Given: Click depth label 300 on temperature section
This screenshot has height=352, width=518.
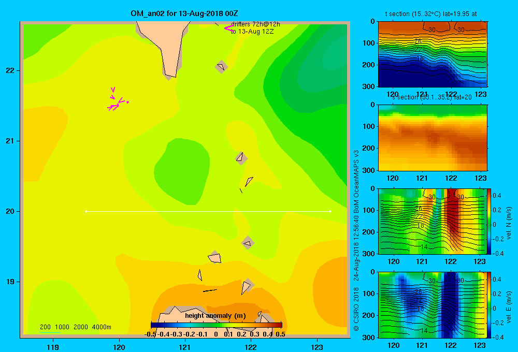Looking at the screenshot, I should point(369,86).
